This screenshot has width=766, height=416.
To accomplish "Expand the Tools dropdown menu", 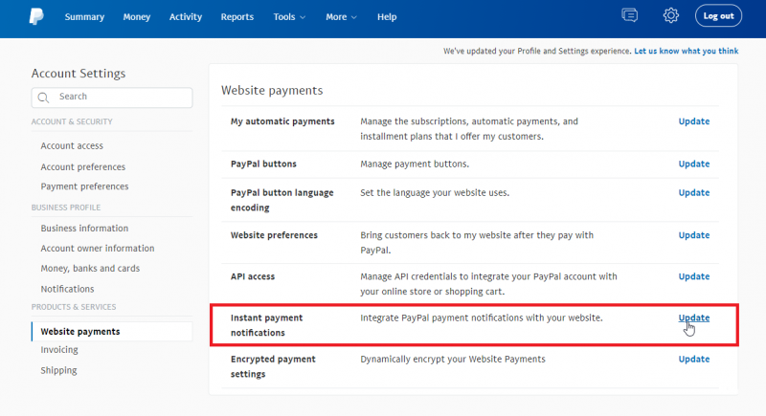I will 289,16.
